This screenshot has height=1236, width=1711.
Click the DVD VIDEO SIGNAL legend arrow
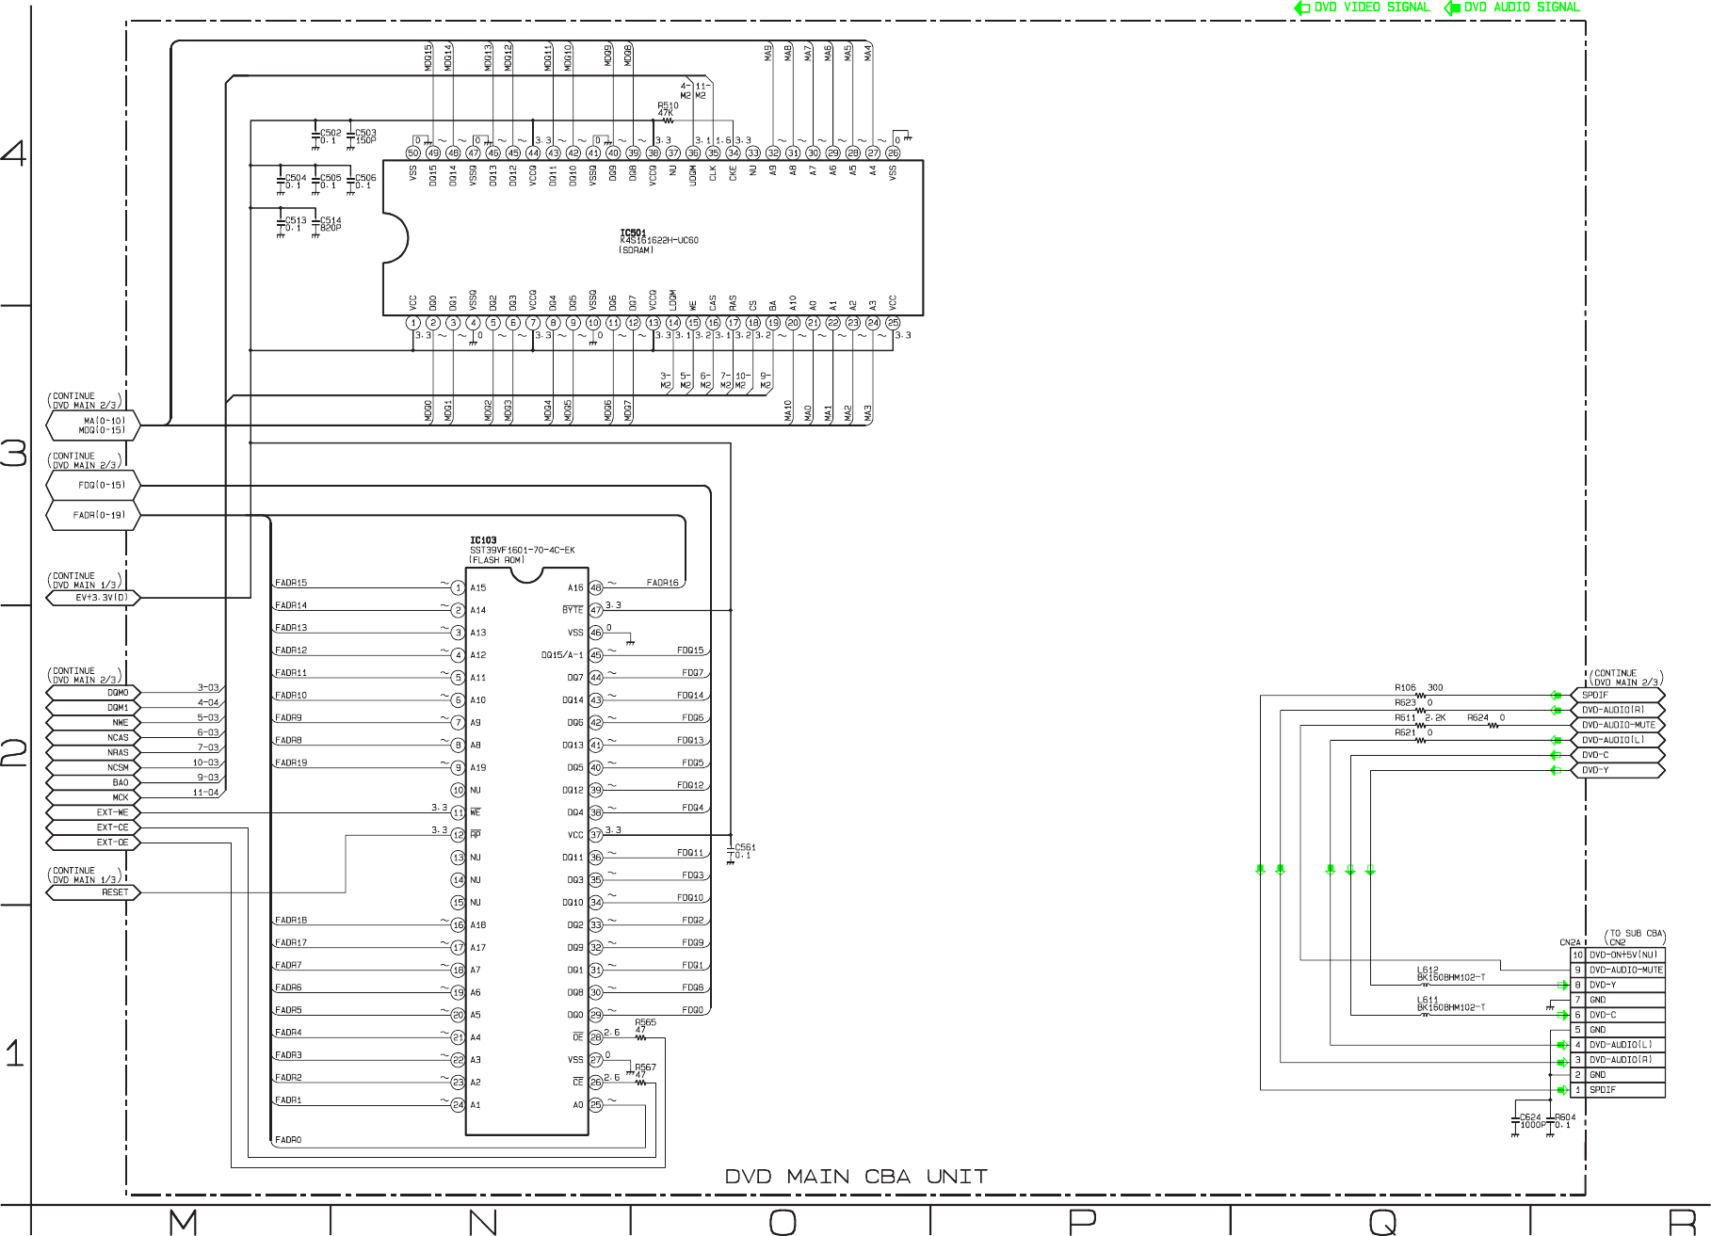[x=1302, y=8]
